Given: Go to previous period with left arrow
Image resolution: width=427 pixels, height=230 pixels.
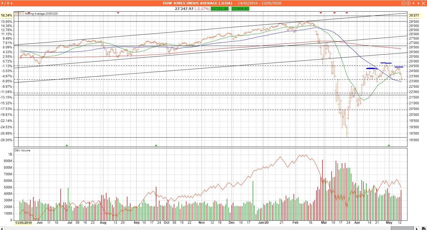Looking at the screenshot, I should pos(413,3).
